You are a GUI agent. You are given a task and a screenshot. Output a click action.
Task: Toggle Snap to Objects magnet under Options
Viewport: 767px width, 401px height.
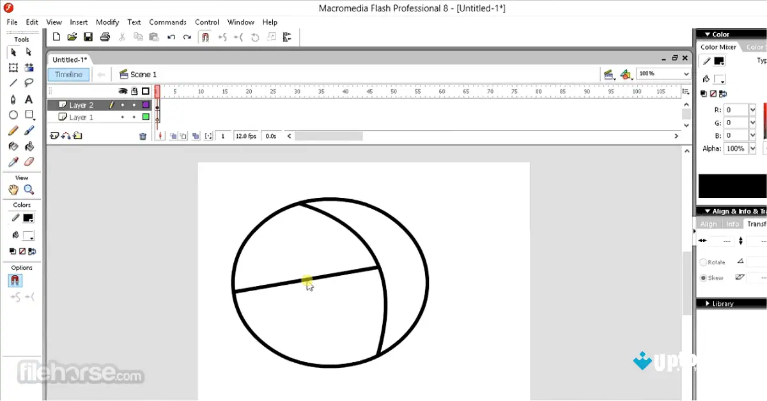15,281
